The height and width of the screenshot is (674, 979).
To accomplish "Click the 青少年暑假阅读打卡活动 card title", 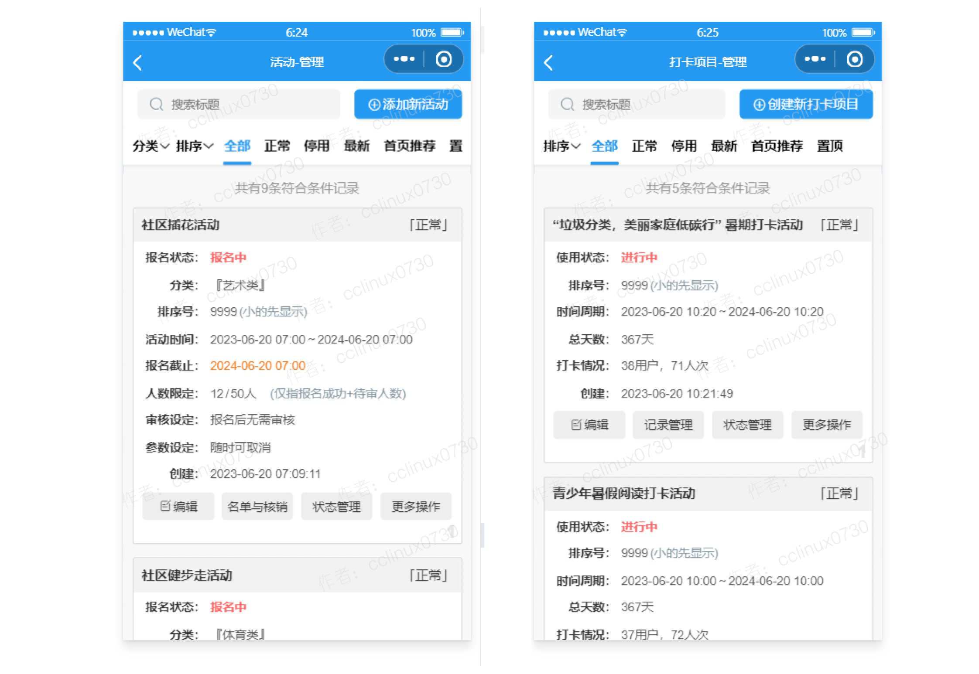I will point(624,494).
